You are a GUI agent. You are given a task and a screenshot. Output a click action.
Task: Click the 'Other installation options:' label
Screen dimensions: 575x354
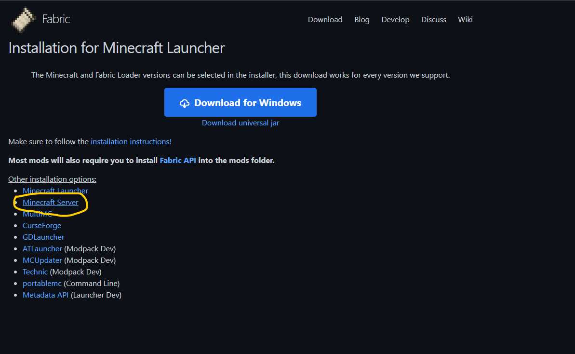[x=52, y=179]
